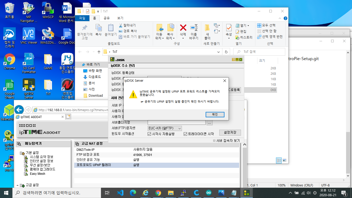
Task: Expand the address bar history dropdown arrow
Action: tap(219, 52)
